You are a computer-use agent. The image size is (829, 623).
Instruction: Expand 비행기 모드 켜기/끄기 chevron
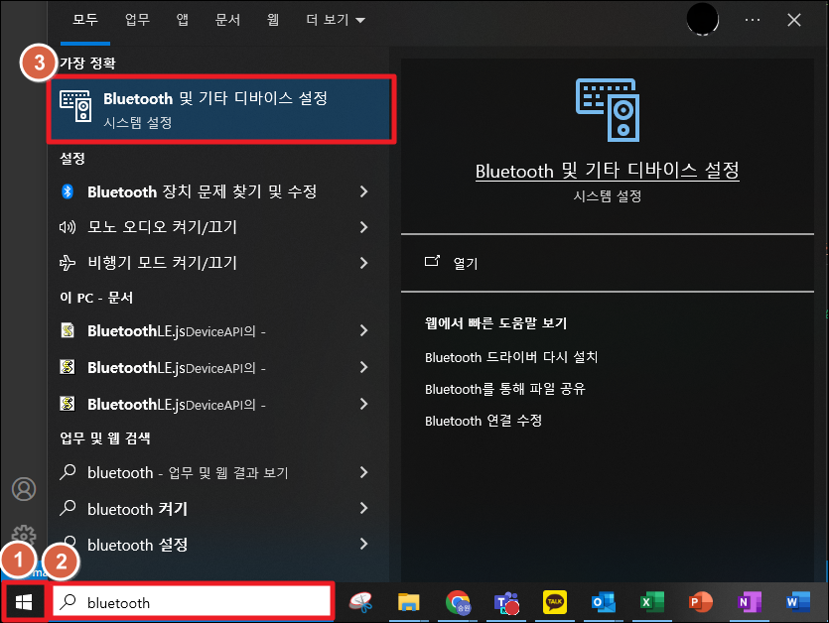(x=363, y=263)
